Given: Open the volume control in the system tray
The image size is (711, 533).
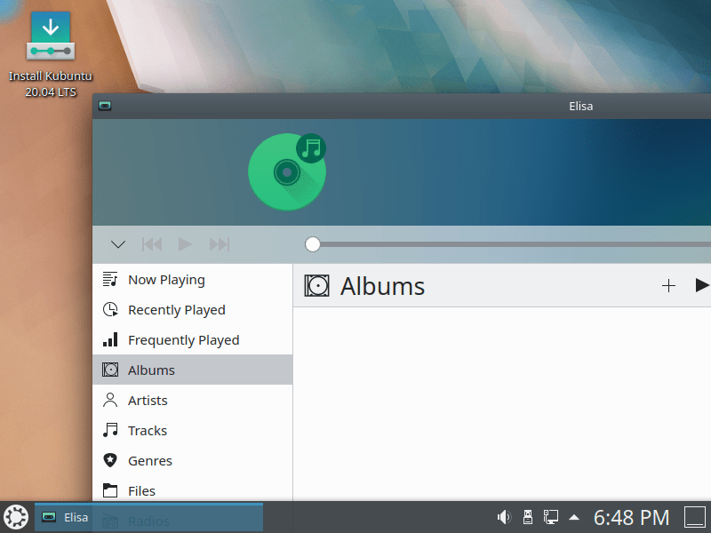Looking at the screenshot, I should (504, 517).
